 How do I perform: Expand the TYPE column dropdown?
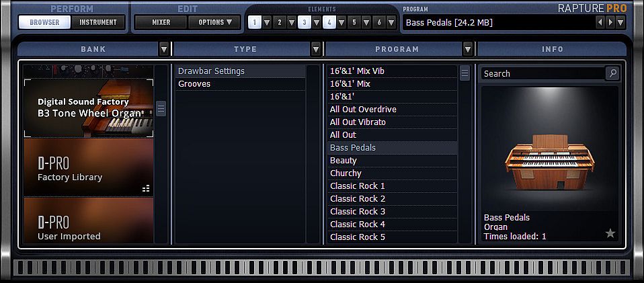coord(316,49)
